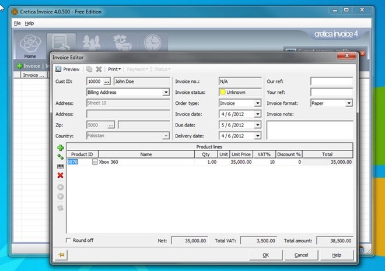Click the Cust ID field showing 10000

pos(94,82)
